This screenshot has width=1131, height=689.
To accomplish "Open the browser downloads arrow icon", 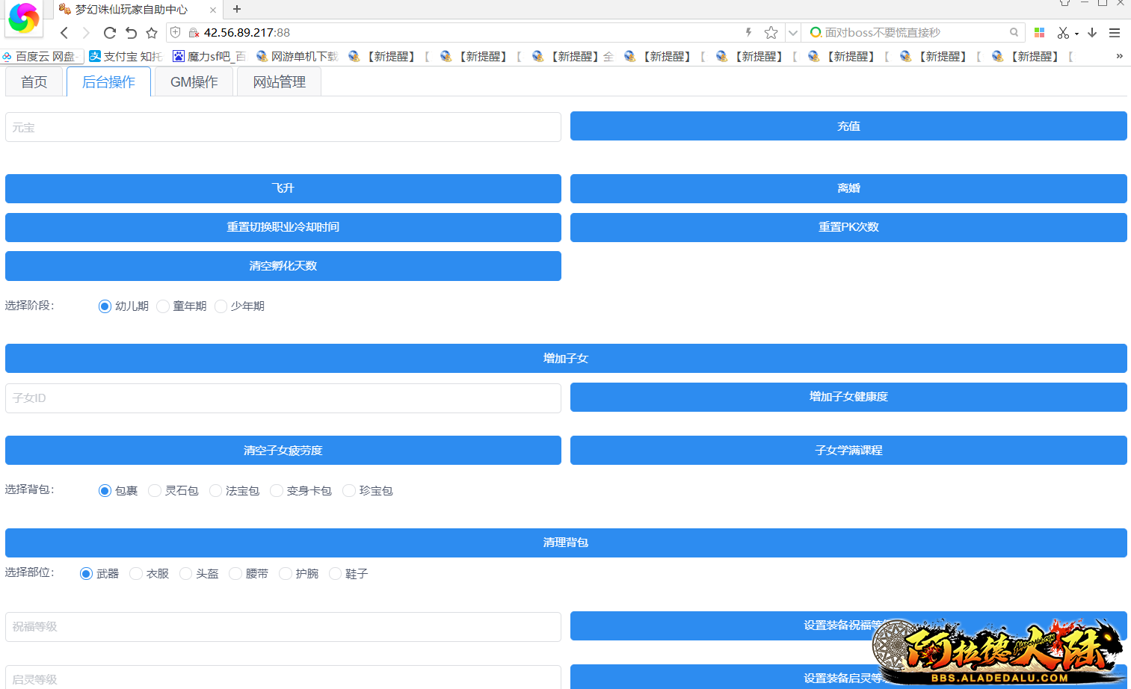I will pos(1093,32).
